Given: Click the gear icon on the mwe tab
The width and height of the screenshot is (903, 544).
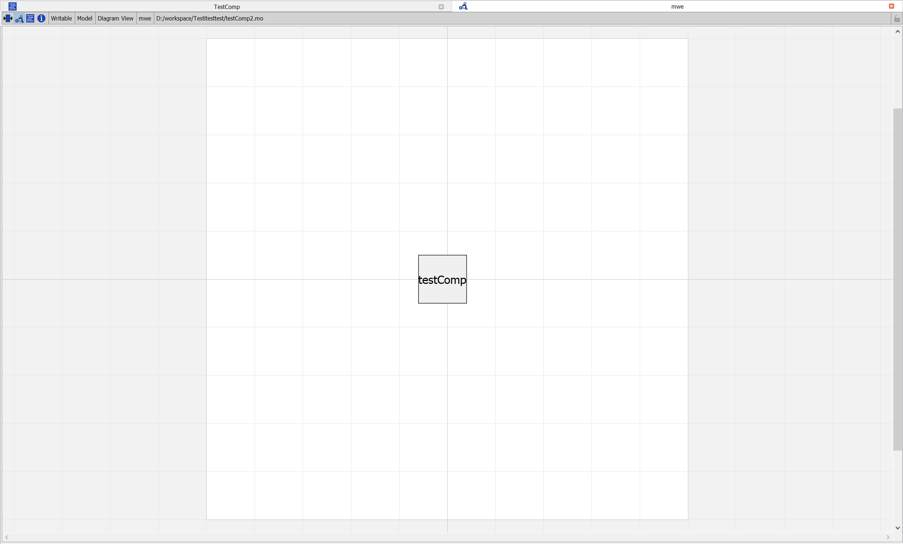Looking at the screenshot, I should (x=463, y=6).
